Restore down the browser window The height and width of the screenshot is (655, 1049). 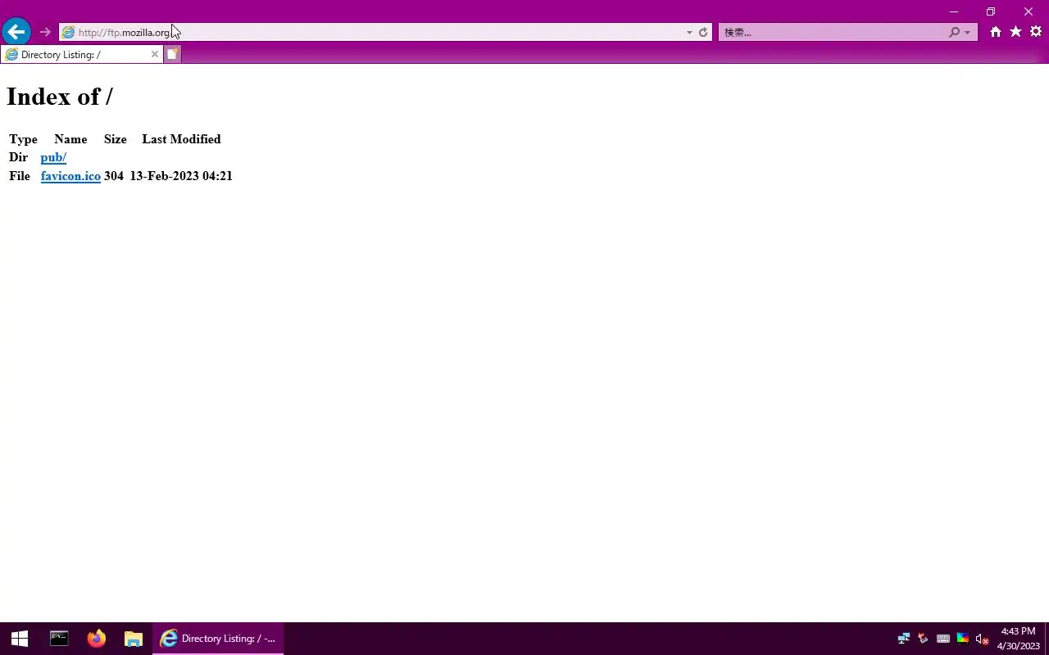[991, 11]
